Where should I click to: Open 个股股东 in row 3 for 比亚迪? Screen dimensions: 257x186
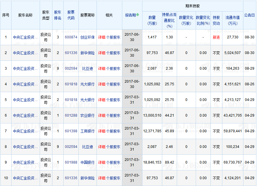(x=113, y=69)
